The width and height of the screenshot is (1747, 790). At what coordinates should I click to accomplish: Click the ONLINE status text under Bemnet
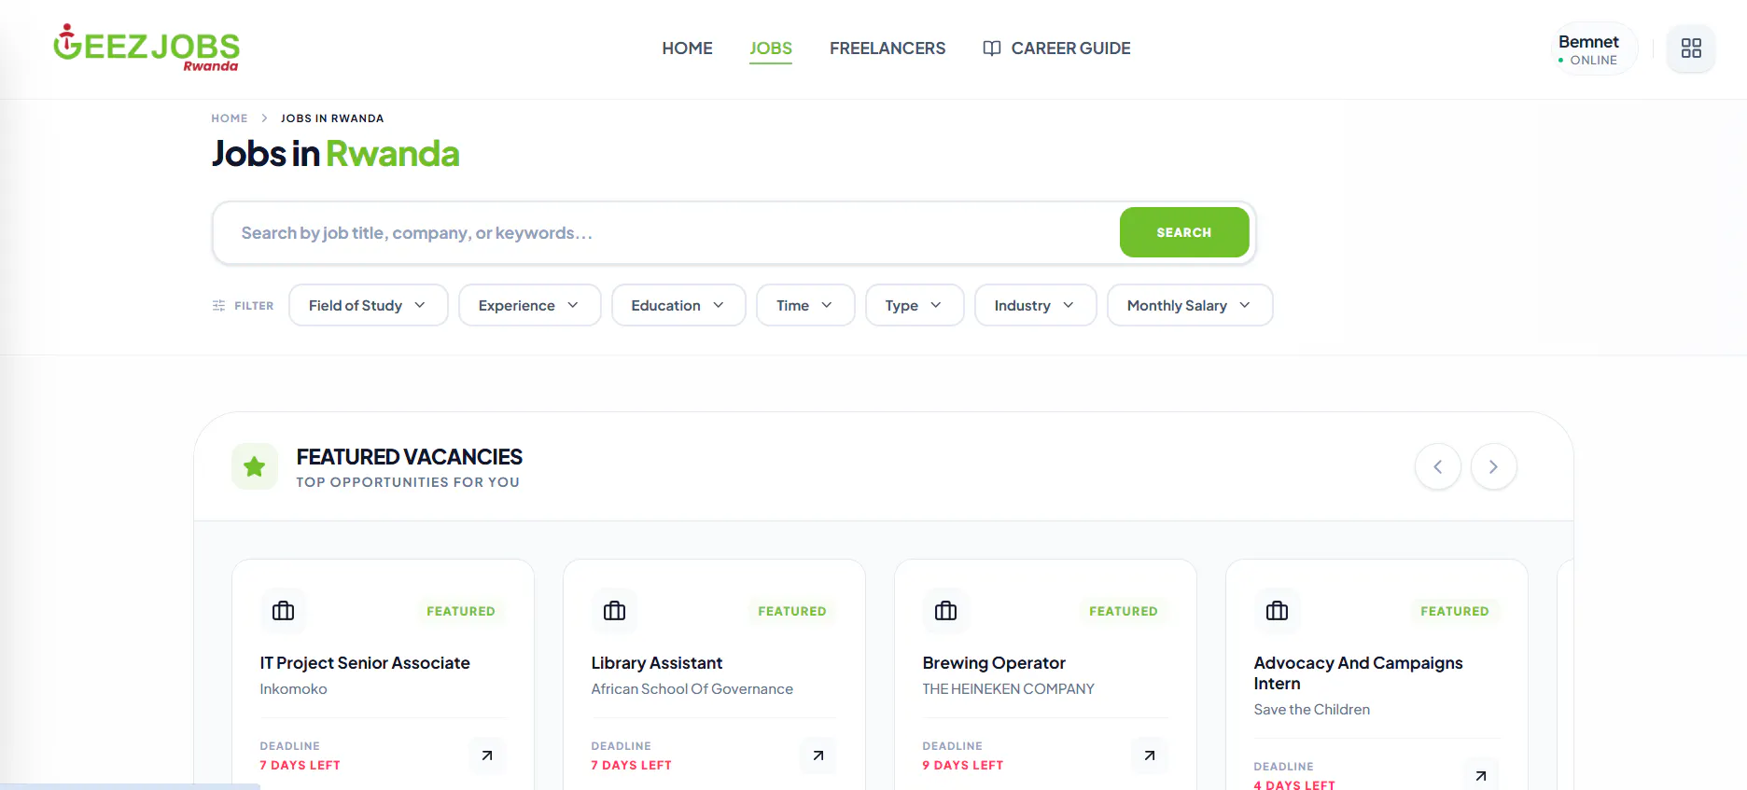pyautogui.click(x=1594, y=61)
